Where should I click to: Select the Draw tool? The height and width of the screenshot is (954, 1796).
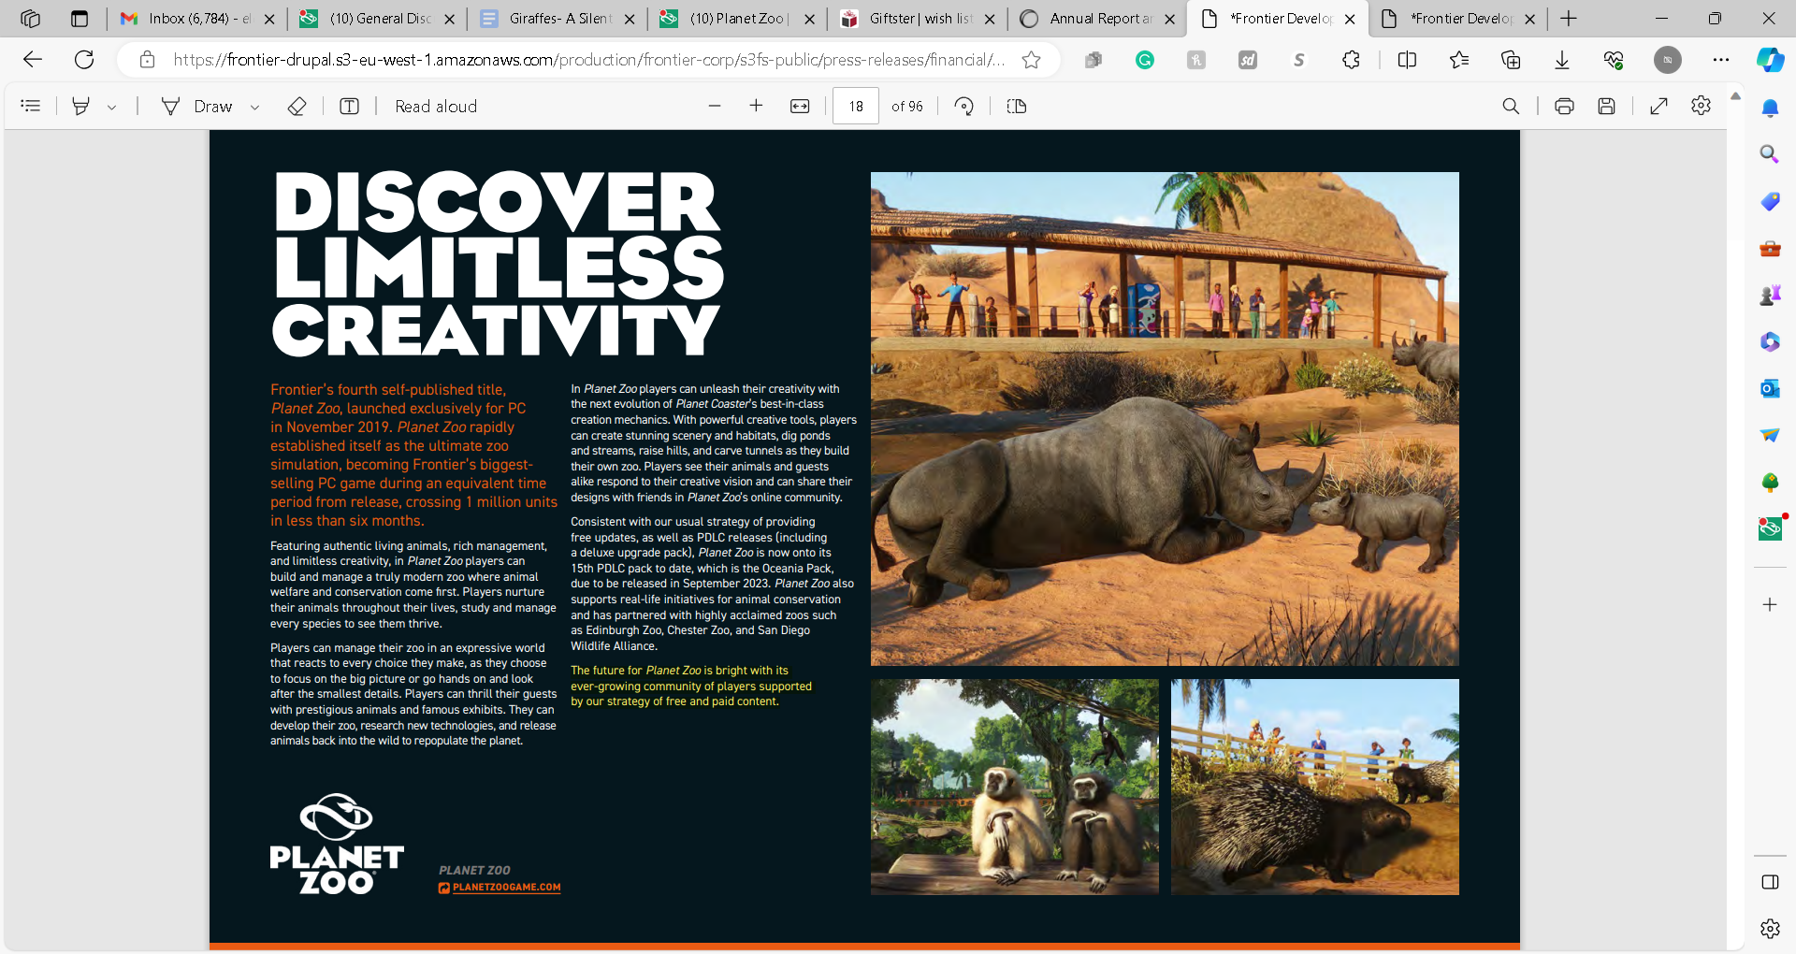(197, 106)
